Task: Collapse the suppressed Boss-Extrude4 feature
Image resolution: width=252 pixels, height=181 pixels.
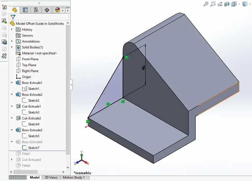Action: pos(12,142)
